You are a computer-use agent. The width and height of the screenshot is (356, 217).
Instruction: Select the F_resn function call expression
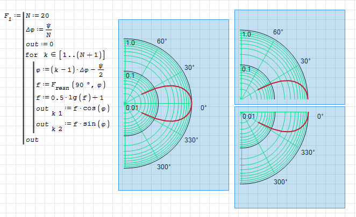72,84
